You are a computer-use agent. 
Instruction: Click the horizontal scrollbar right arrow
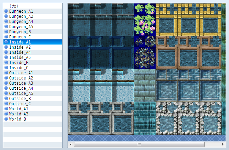222,144
